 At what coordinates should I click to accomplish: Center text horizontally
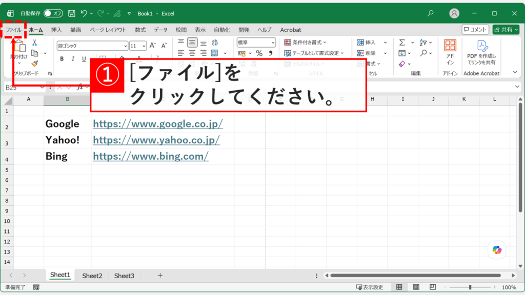tap(192, 53)
